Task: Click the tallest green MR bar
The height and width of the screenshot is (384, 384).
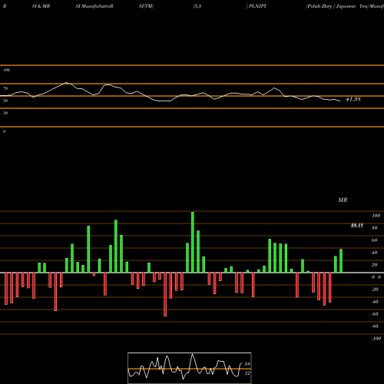Action: click(193, 242)
